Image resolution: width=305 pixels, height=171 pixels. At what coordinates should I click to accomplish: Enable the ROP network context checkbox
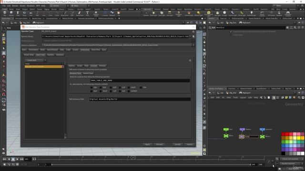tap(91, 91)
